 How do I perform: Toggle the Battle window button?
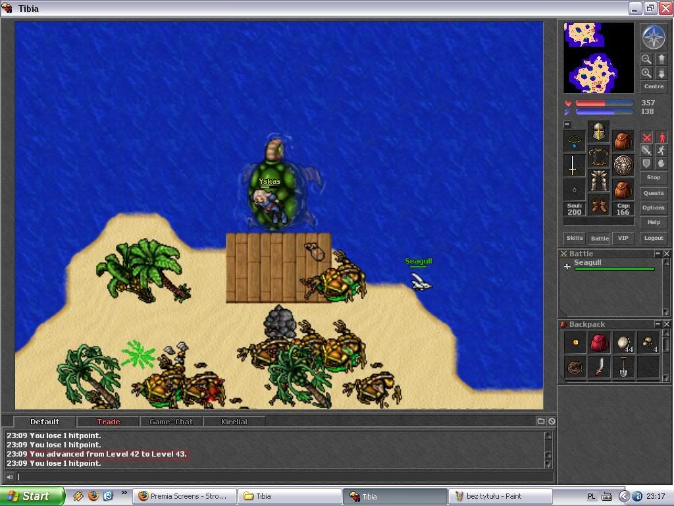tap(599, 238)
